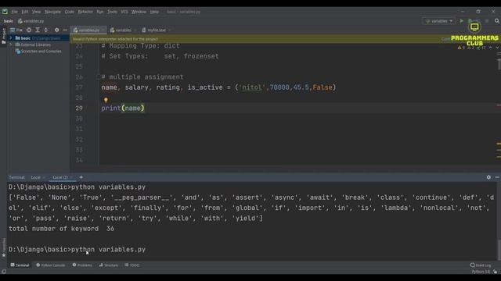Switch to the 'variables' editor tab
Image resolution: width=501 pixels, height=281 pixels.
(121, 30)
